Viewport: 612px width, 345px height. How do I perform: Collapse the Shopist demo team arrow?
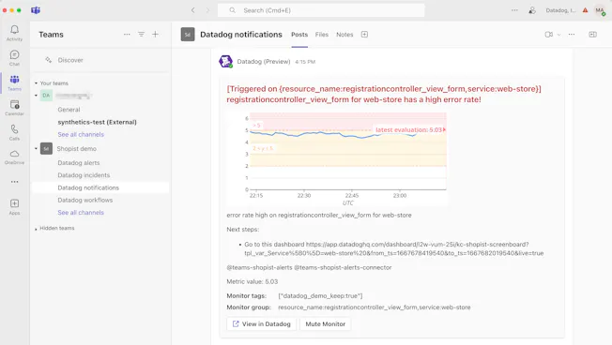[x=37, y=148]
